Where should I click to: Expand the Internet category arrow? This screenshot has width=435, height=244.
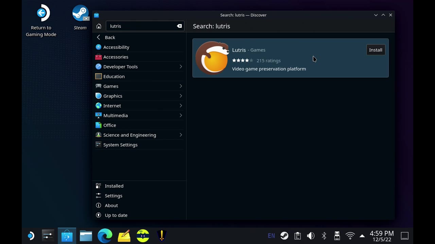point(181,105)
